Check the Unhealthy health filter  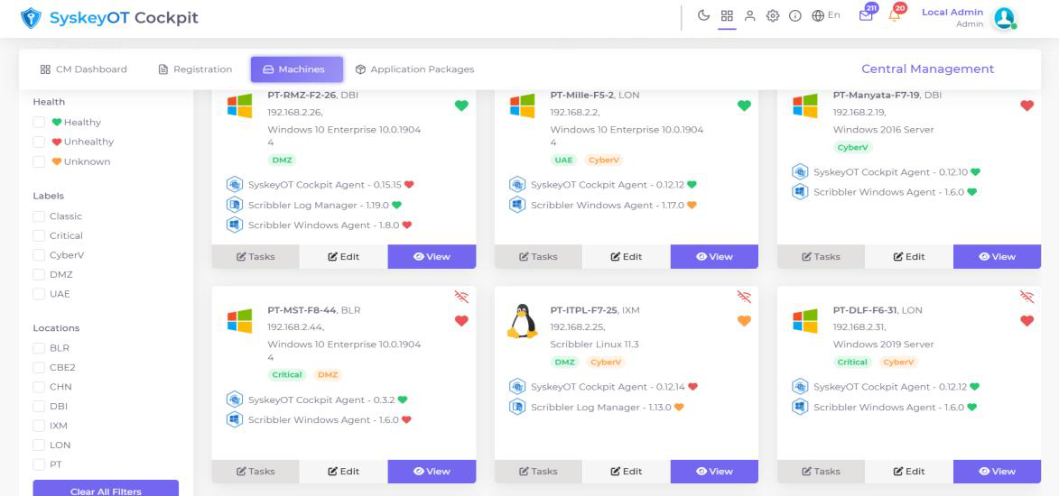tap(39, 142)
